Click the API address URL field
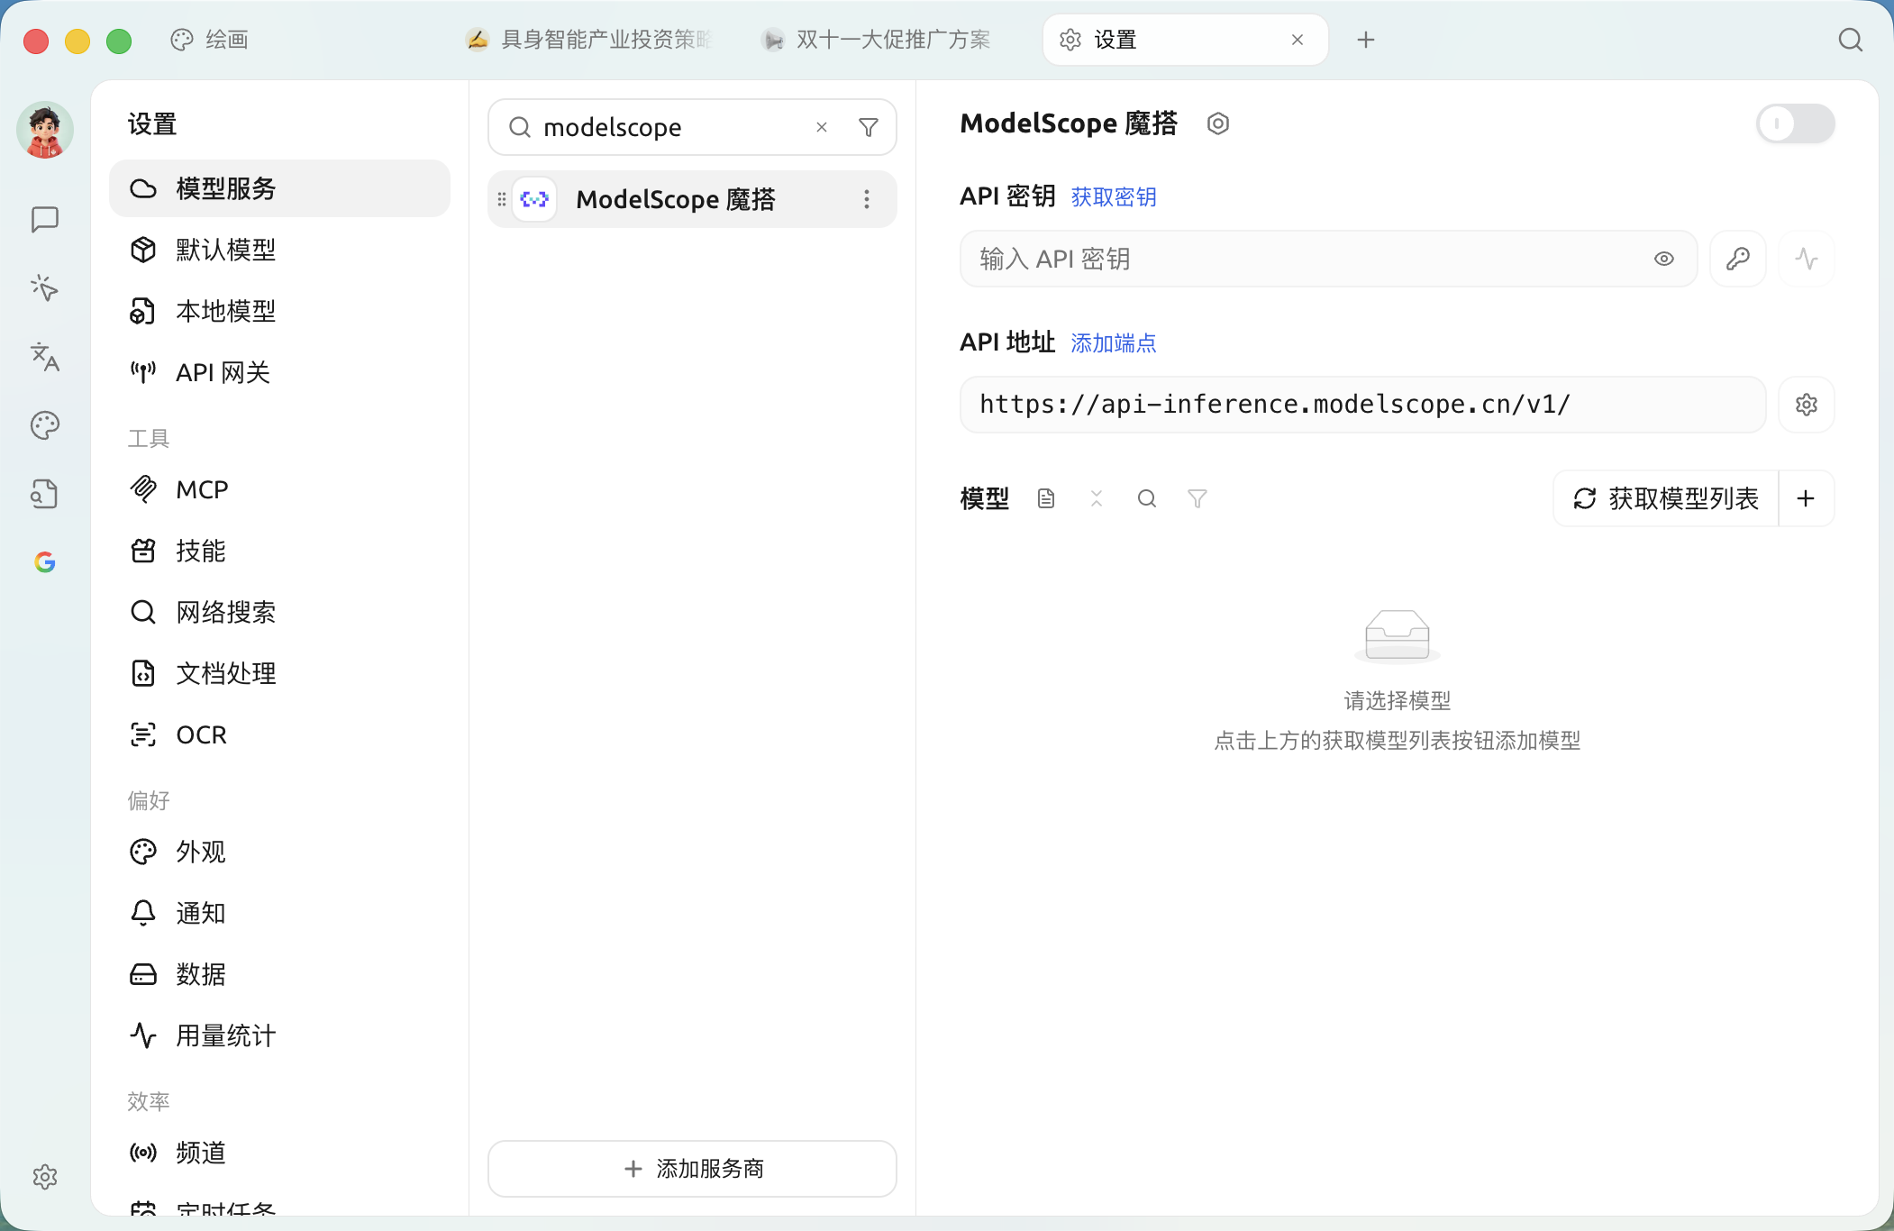 point(1363,405)
